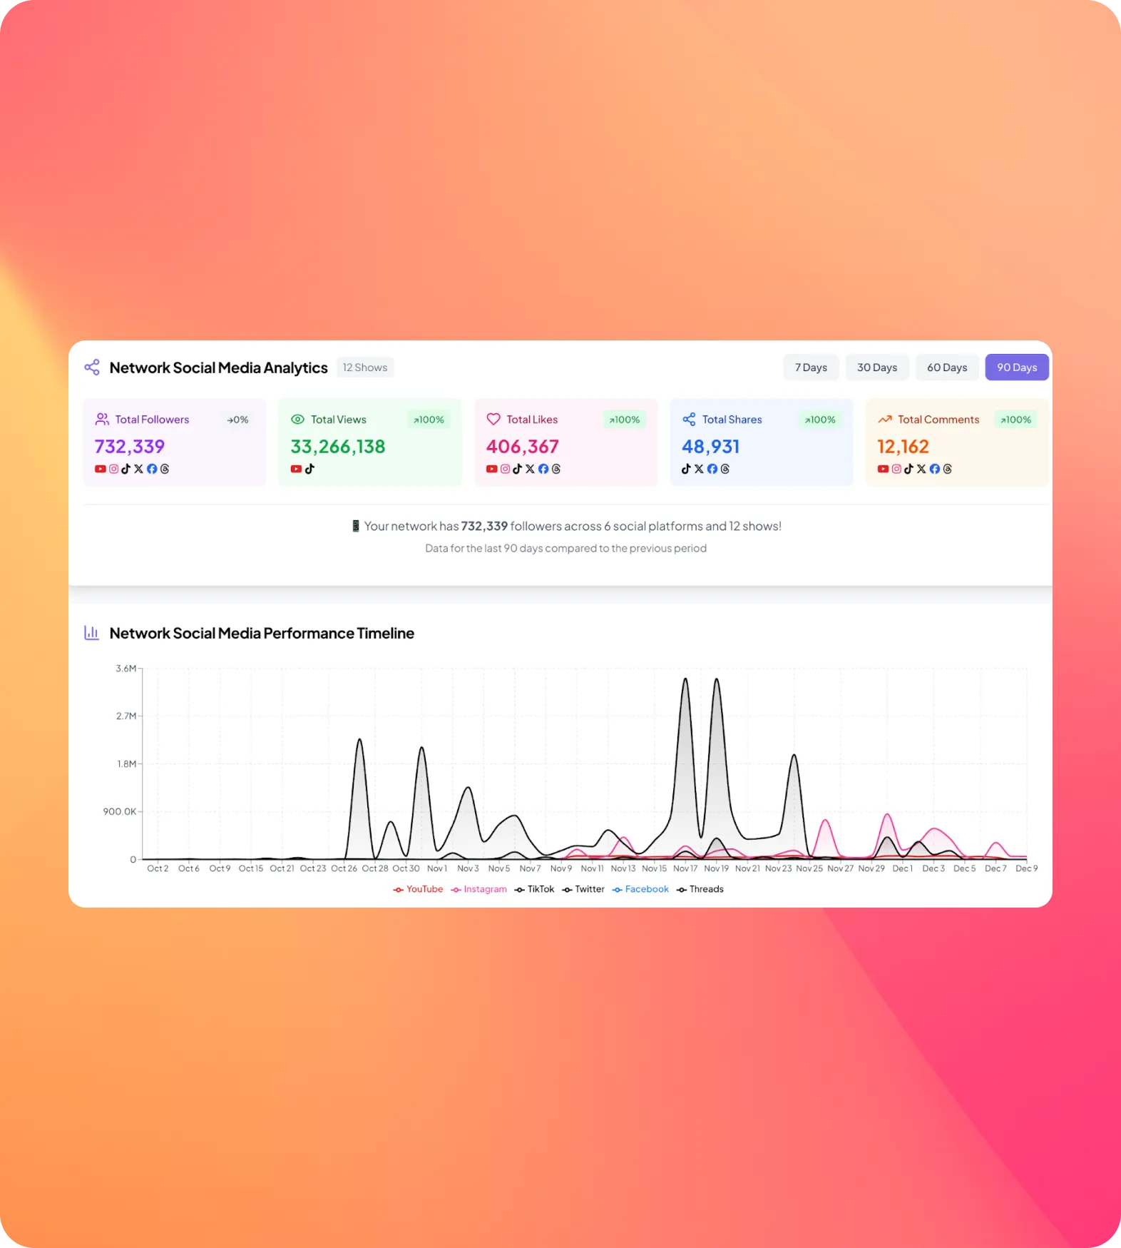Screen dimensions: 1121x1248
Task: Click the 0% change badge on Total Followers
Action: pos(238,420)
